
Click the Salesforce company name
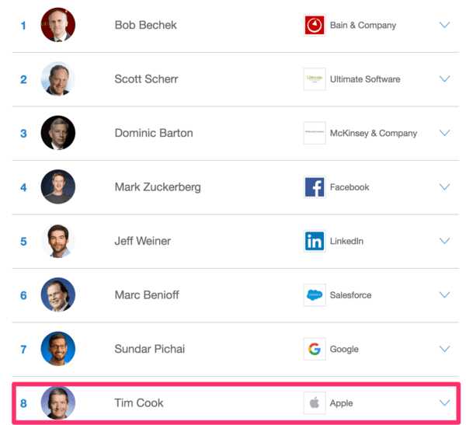click(350, 295)
